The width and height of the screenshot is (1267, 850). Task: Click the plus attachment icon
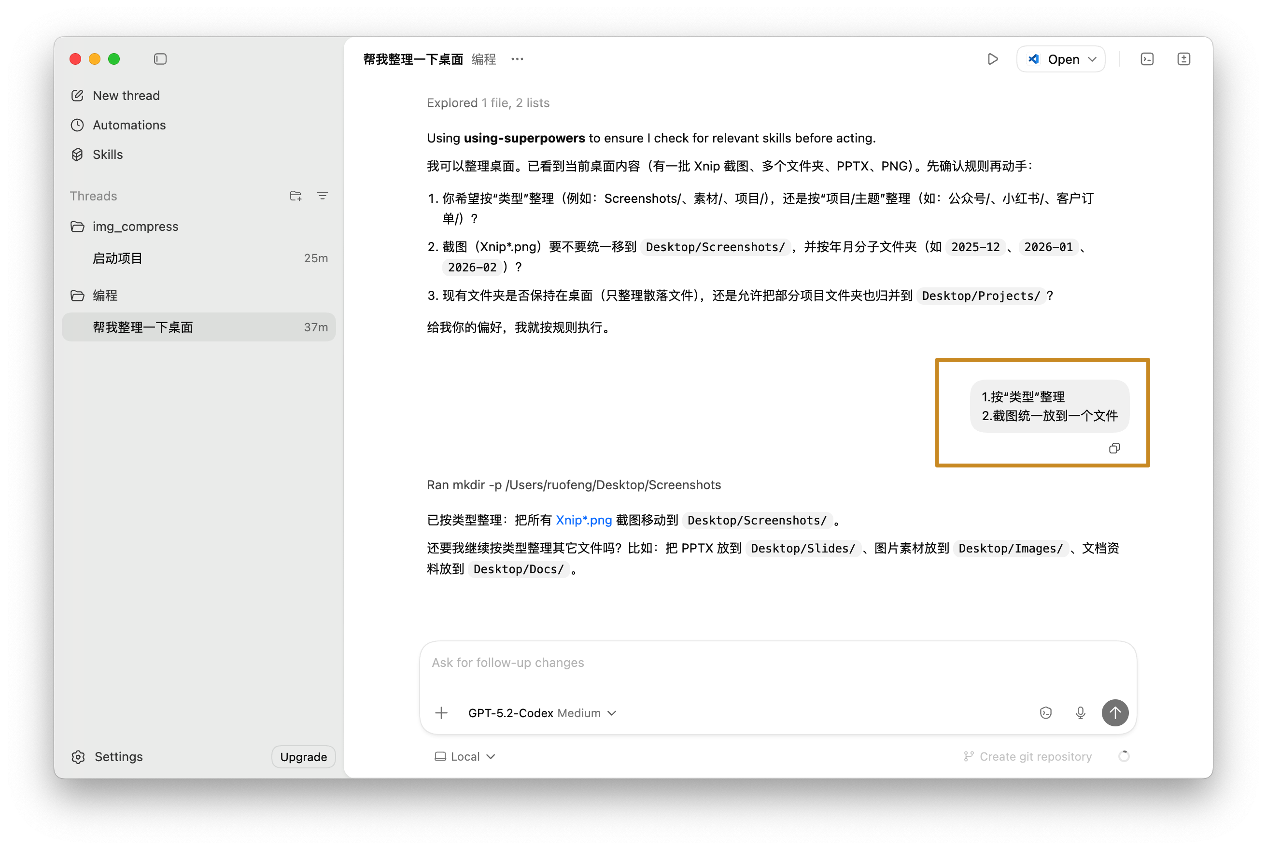click(x=441, y=713)
